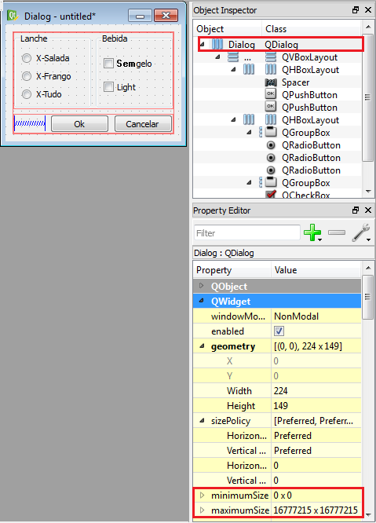Click the Lanche group box title
Image resolution: width=376 pixels, height=523 pixels.
(34, 38)
